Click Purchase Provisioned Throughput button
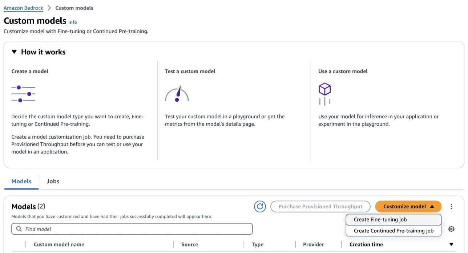 pyautogui.click(x=320, y=207)
